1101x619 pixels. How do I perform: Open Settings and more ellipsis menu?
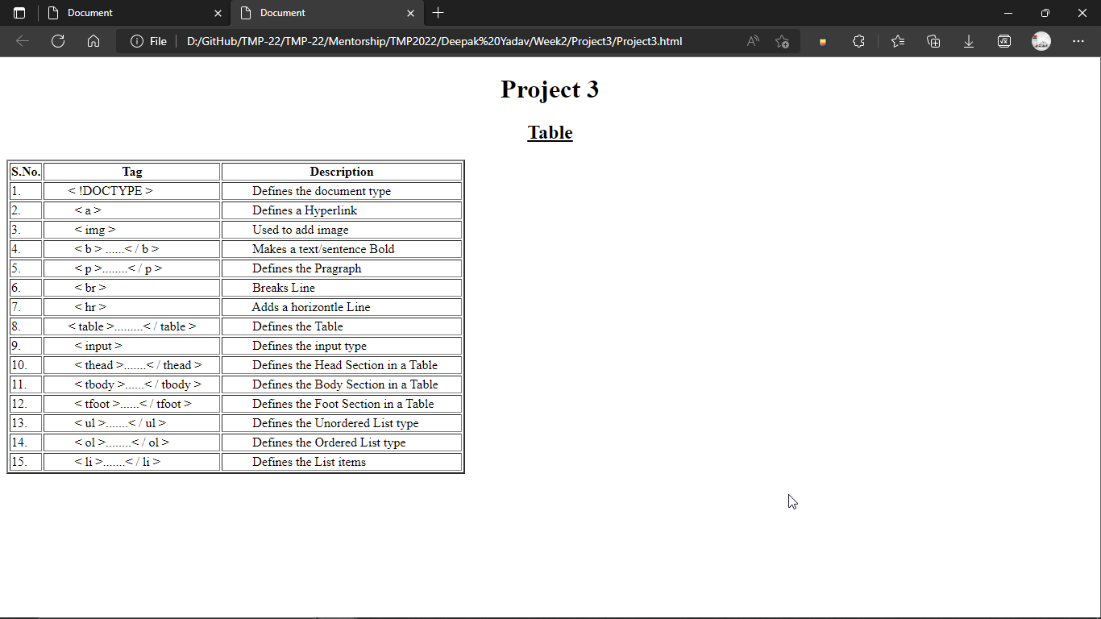(1078, 41)
